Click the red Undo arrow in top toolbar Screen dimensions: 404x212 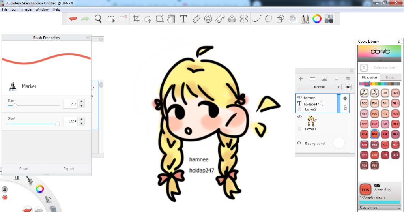click(73, 19)
